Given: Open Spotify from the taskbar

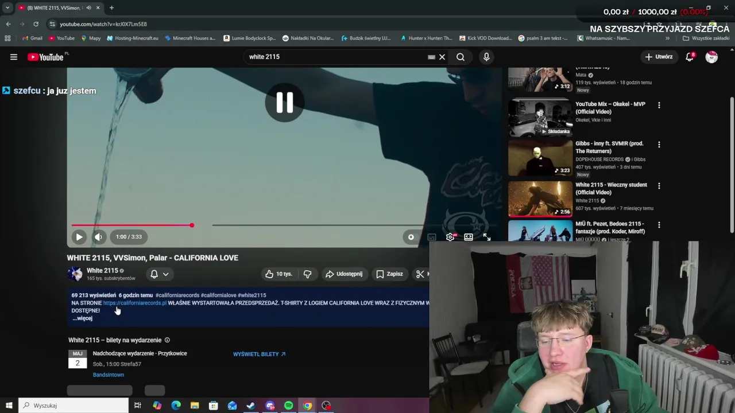Looking at the screenshot, I should (x=289, y=406).
